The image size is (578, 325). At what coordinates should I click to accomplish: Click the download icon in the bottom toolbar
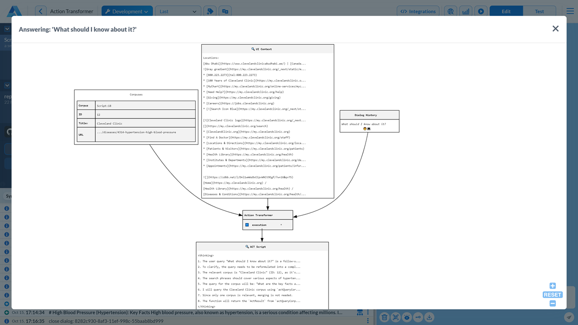(430, 317)
